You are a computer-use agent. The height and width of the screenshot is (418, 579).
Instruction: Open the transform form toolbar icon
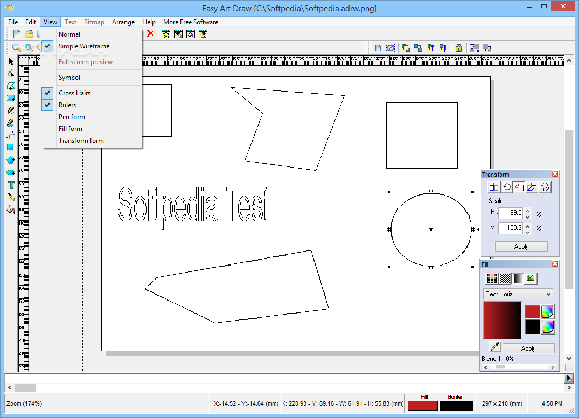pos(203,34)
